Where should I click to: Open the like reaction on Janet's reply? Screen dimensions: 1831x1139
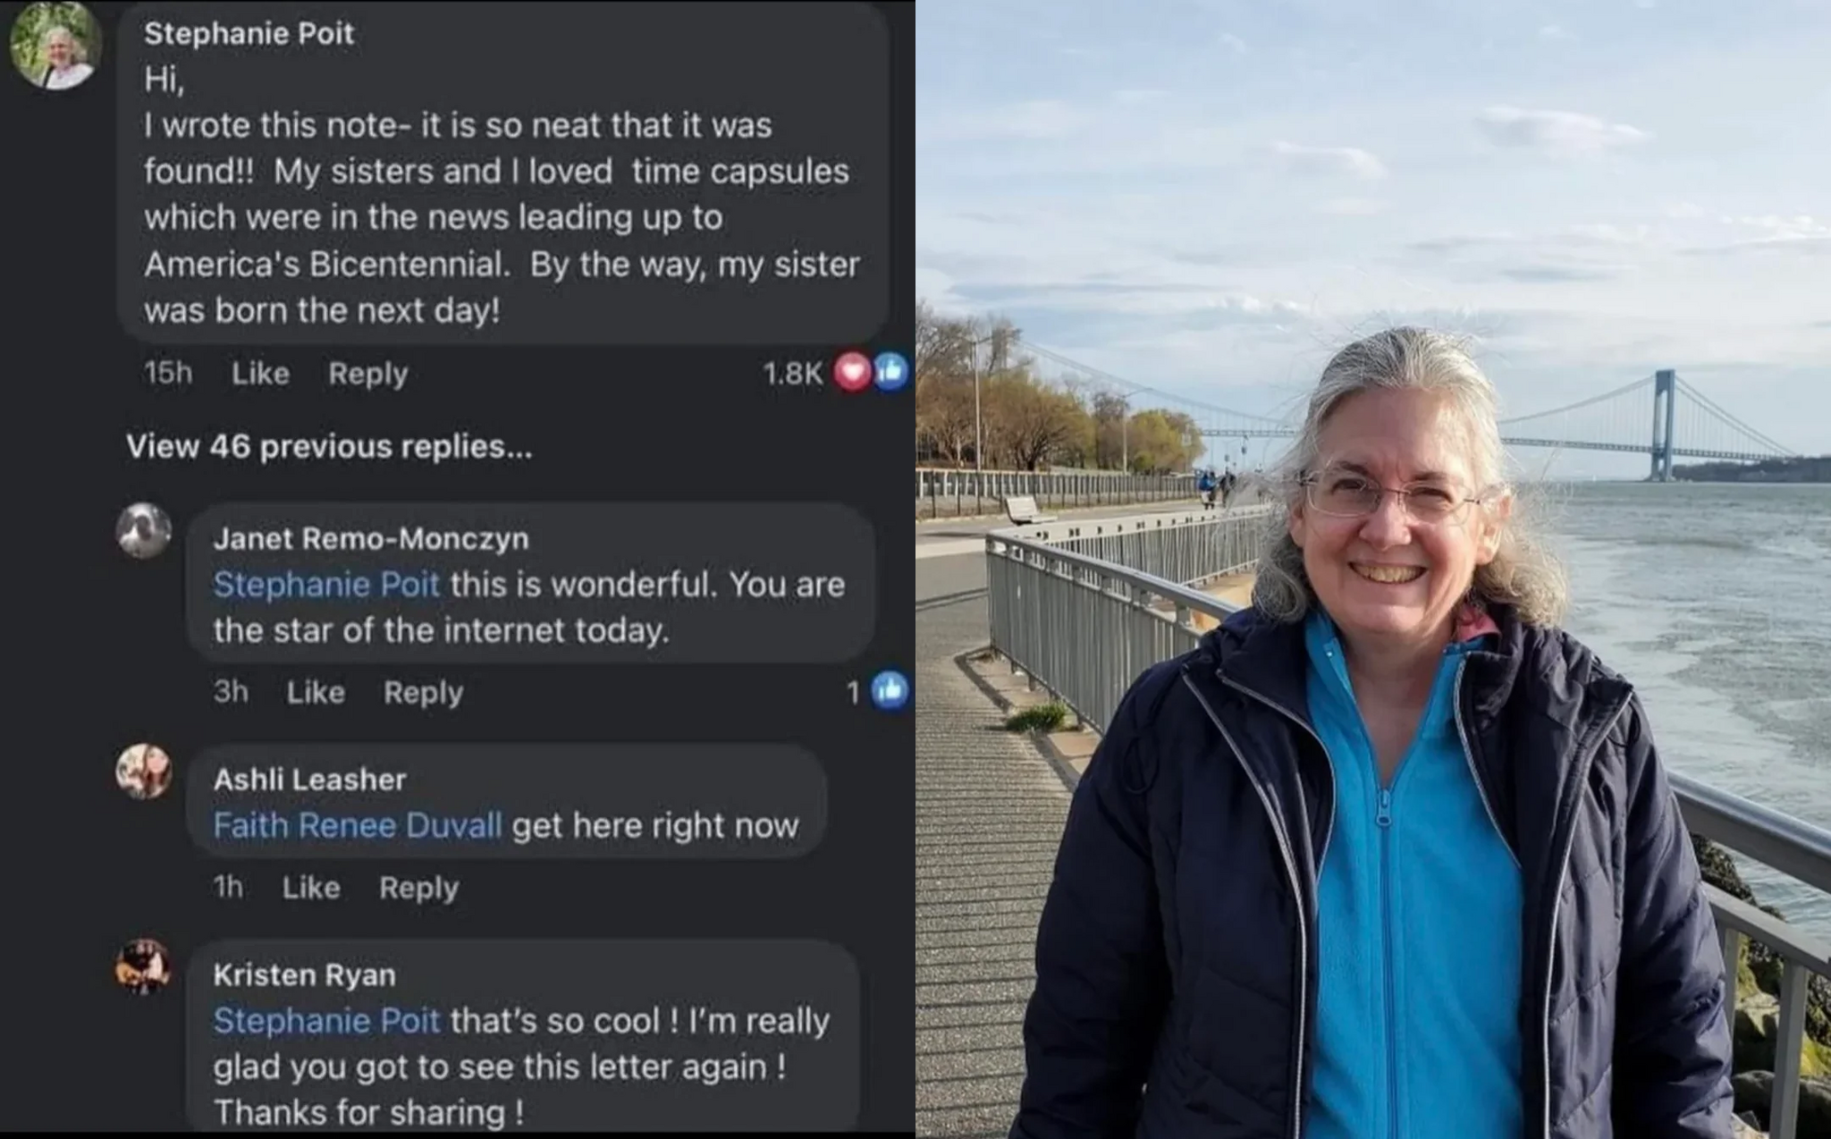coord(890,690)
